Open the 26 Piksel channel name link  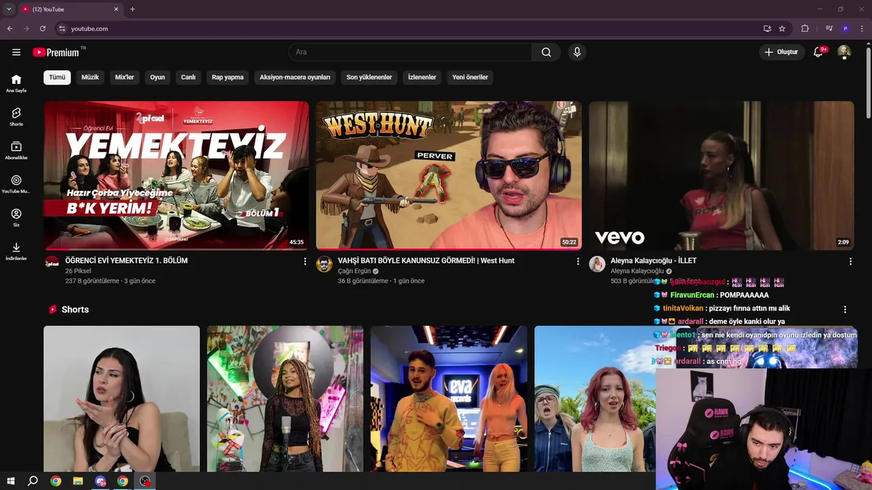(x=78, y=271)
